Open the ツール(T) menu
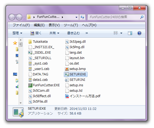 click(x=71, y=25)
